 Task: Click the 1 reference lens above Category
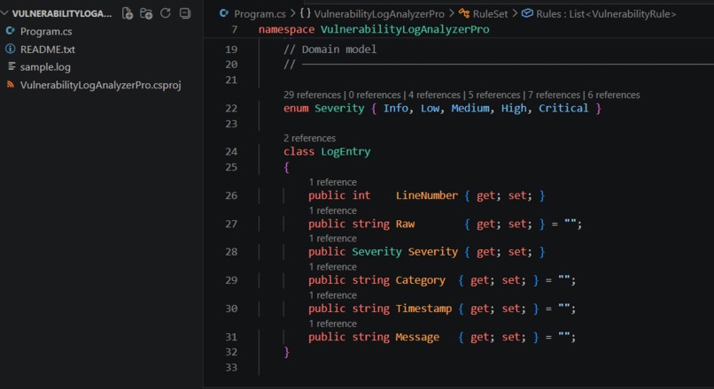(x=332, y=267)
